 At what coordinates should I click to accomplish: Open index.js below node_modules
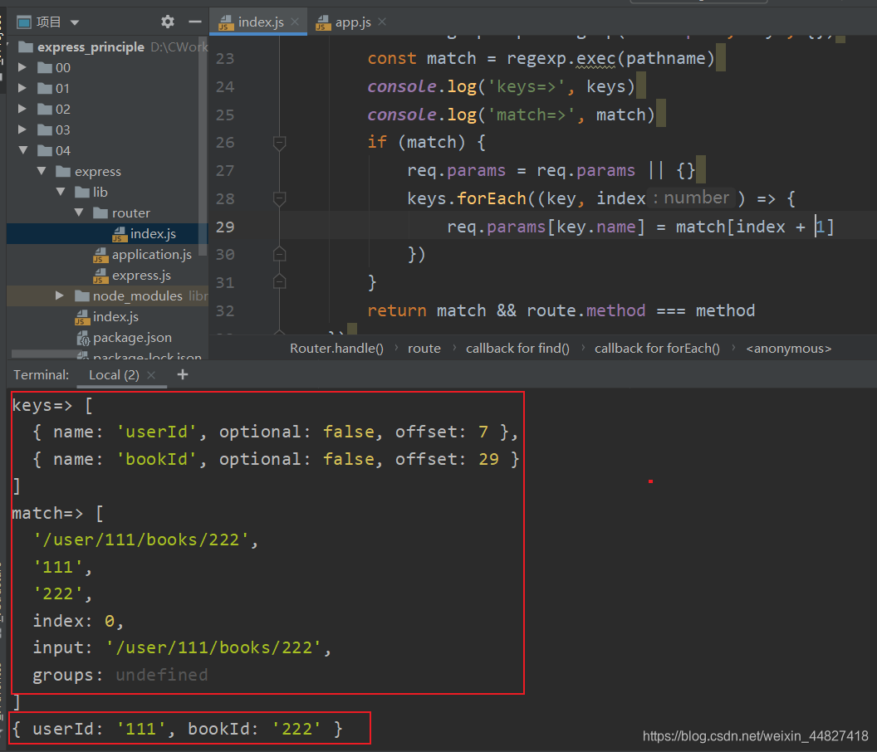coord(115,316)
